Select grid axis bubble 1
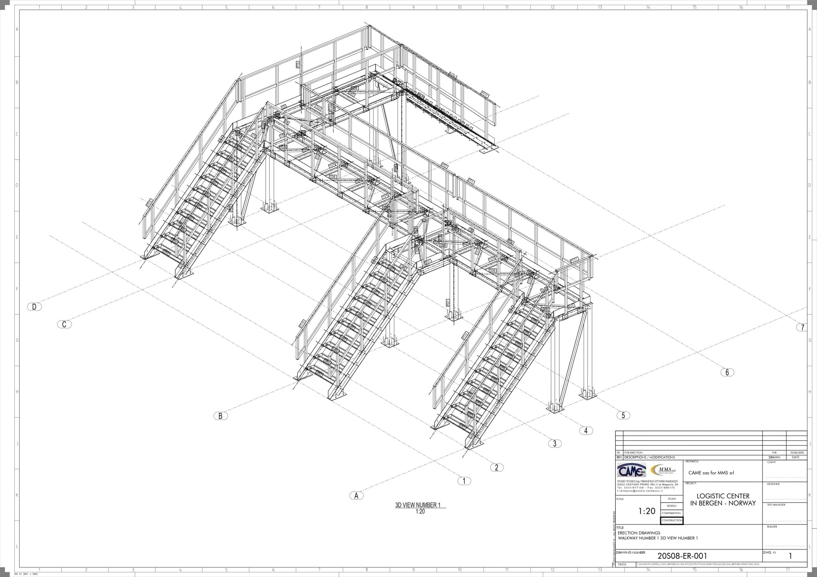The width and height of the screenshot is (817, 577). tap(464, 481)
